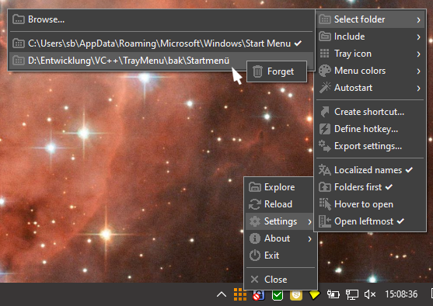Screen dimensions: 433x306
Task: Click the arrow icon beside Create shortcut
Action: (325, 112)
